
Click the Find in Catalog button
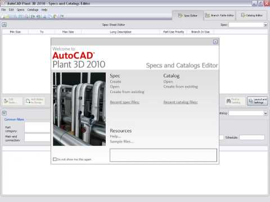point(235,101)
